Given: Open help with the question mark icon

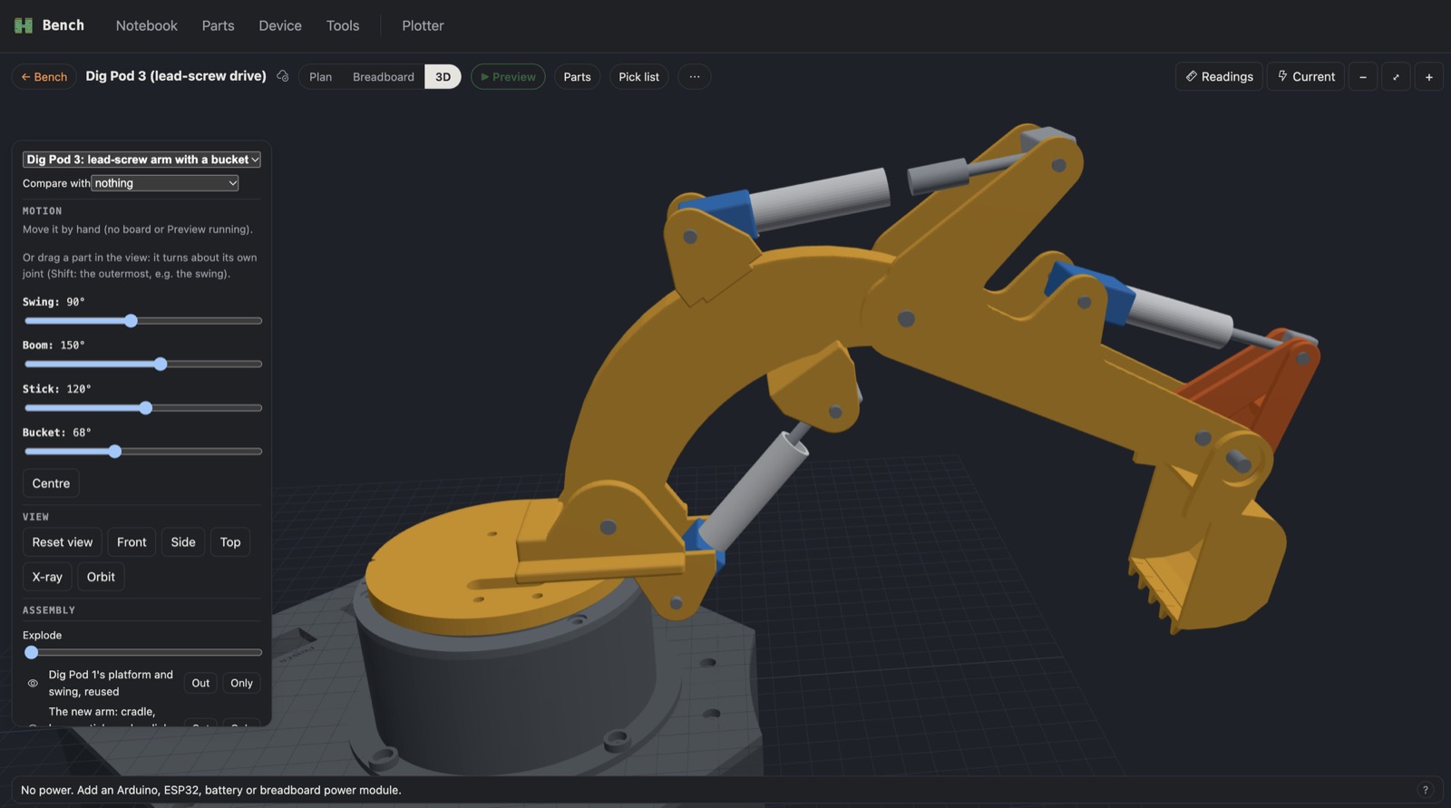Looking at the screenshot, I should (x=1426, y=790).
